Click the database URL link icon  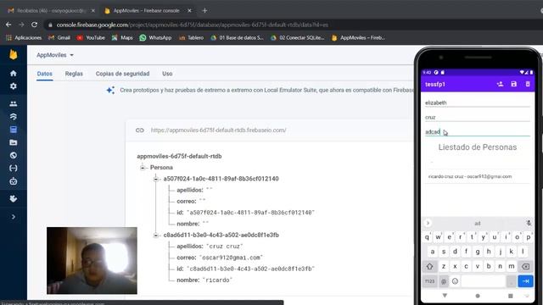[x=139, y=130]
